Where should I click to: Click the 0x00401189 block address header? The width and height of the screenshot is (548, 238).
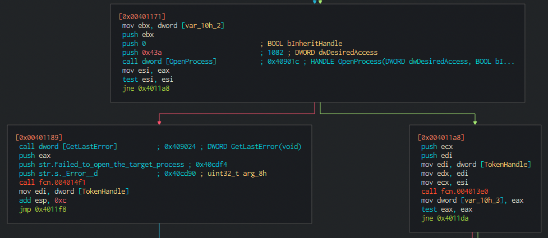[x=39, y=137]
